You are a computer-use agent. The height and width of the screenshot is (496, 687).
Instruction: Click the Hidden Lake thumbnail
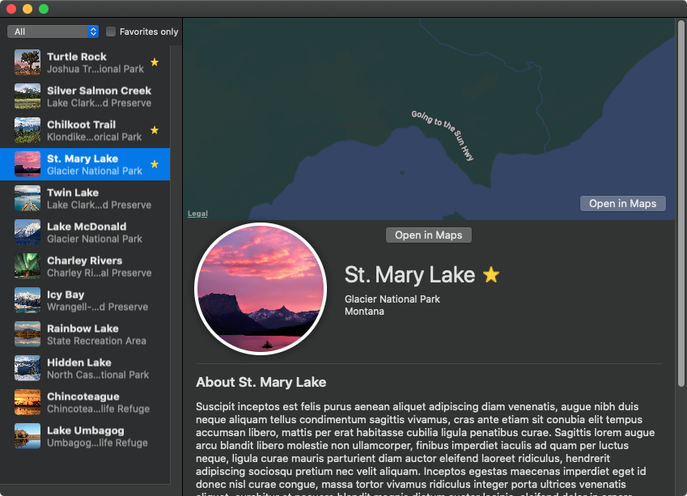point(28,368)
